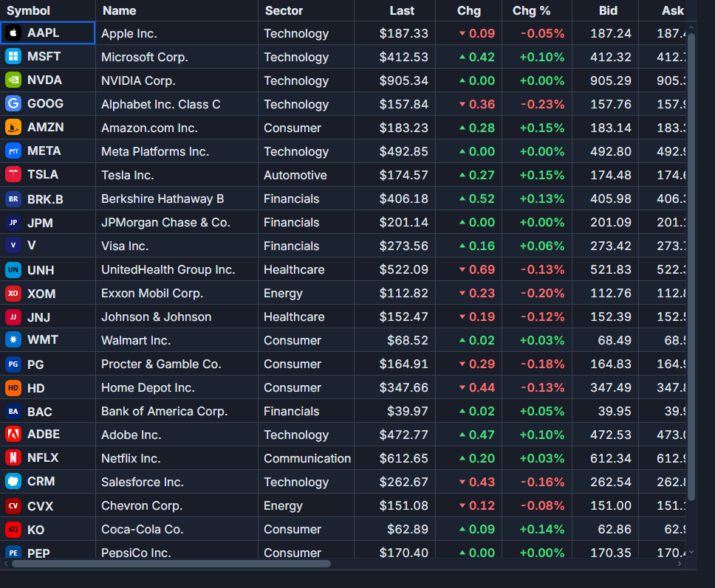Click the Chg column header

[469, 10]
